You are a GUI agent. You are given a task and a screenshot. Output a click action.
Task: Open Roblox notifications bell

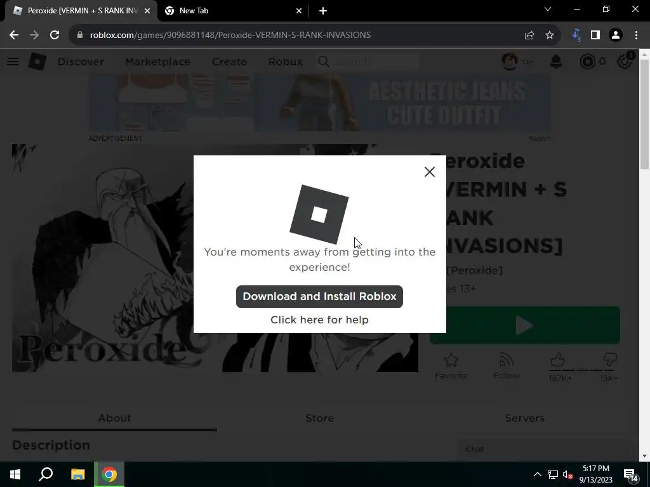click(x=556, y=62)
